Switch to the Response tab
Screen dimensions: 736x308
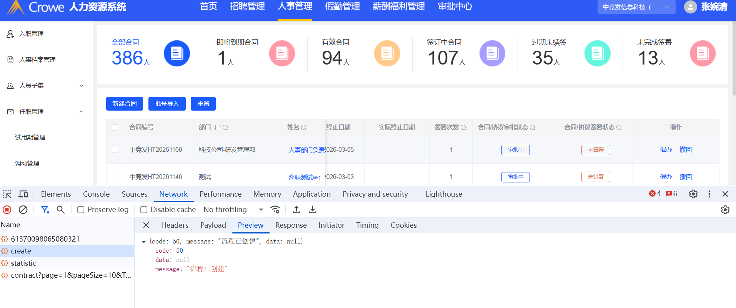click(291, 225)
